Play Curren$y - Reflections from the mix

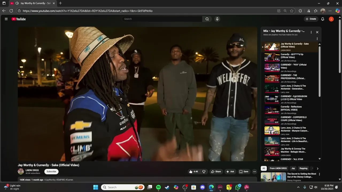point(290,110)
